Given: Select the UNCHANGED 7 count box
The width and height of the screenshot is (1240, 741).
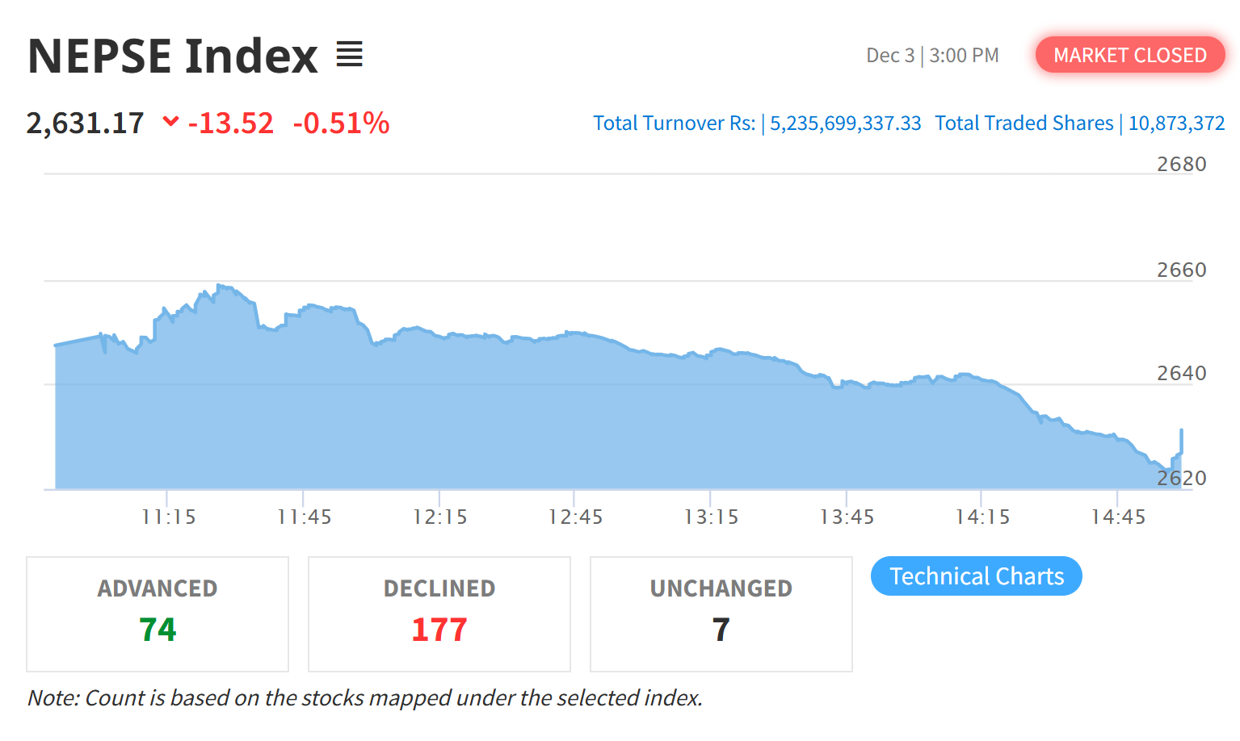Looking at the screenshot, I should [721, 613].
